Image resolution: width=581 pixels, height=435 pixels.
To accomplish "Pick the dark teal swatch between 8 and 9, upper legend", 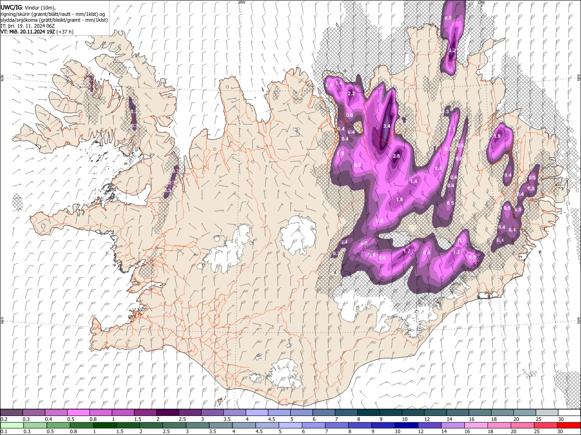I will pyautogui.click(x=369, y=413).
